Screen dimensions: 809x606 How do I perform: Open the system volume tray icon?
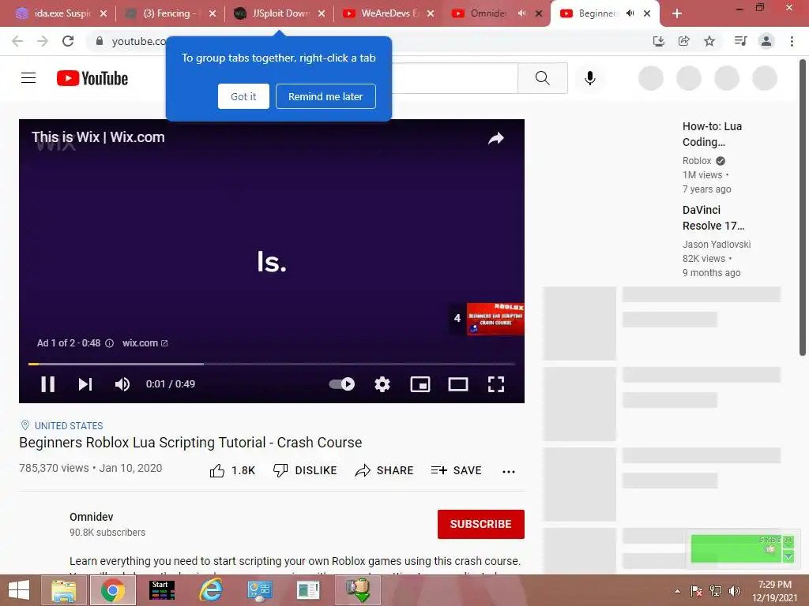(x=734, y=591)
